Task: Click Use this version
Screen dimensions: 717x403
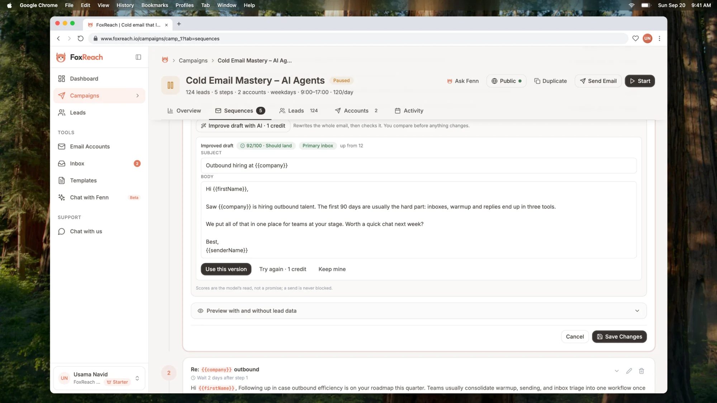Action: (x=226, y=269)
